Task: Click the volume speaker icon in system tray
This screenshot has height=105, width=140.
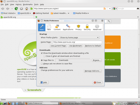Action: tap(118, 103)
